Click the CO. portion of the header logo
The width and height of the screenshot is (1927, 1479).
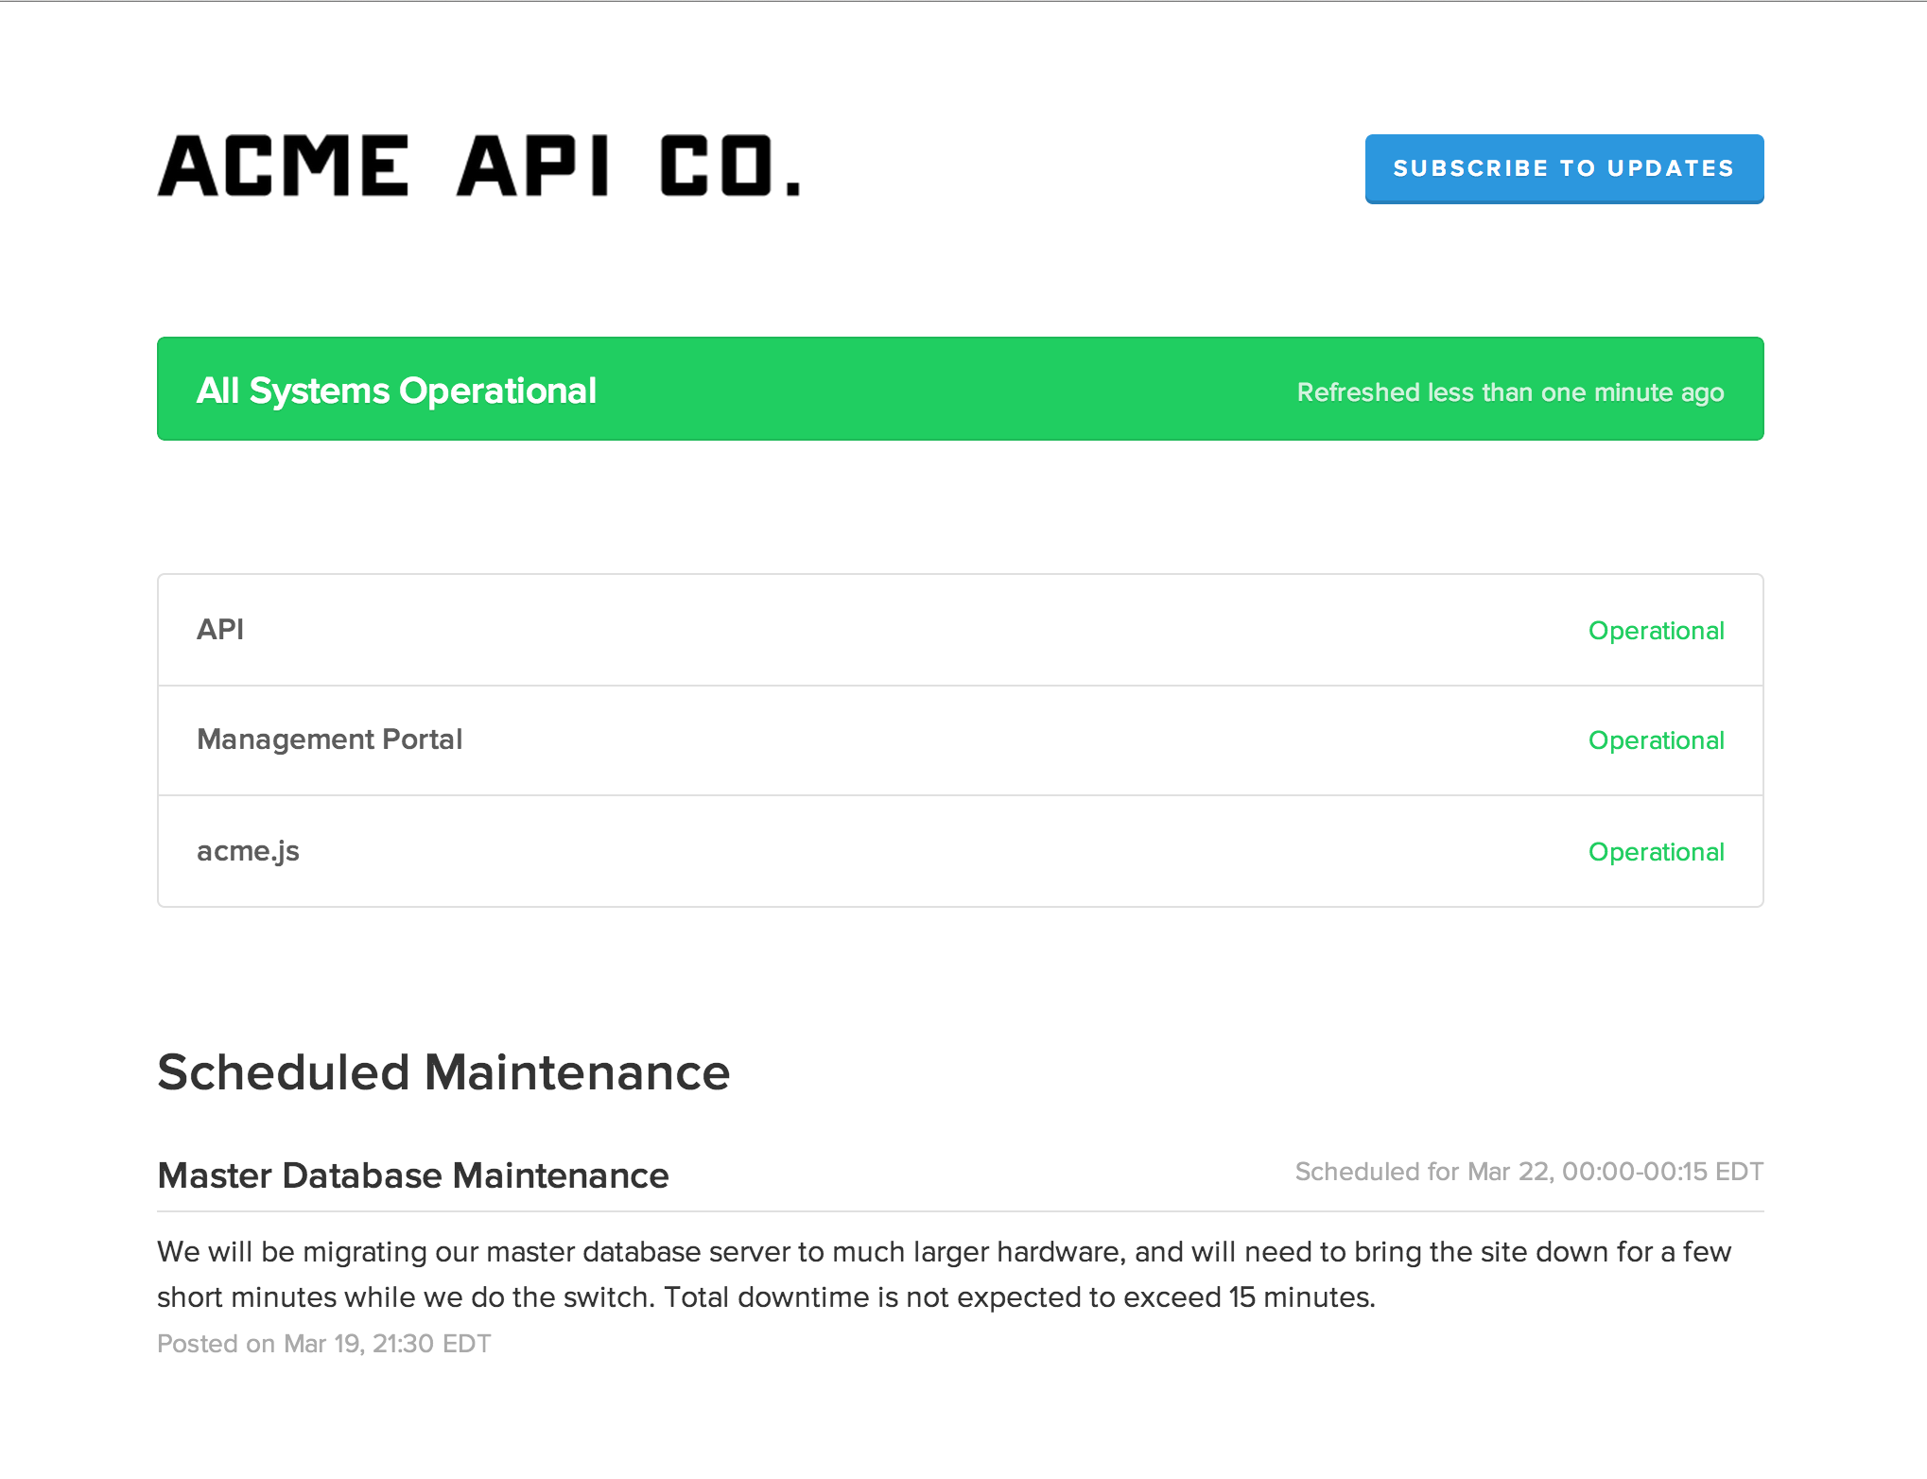730,166
